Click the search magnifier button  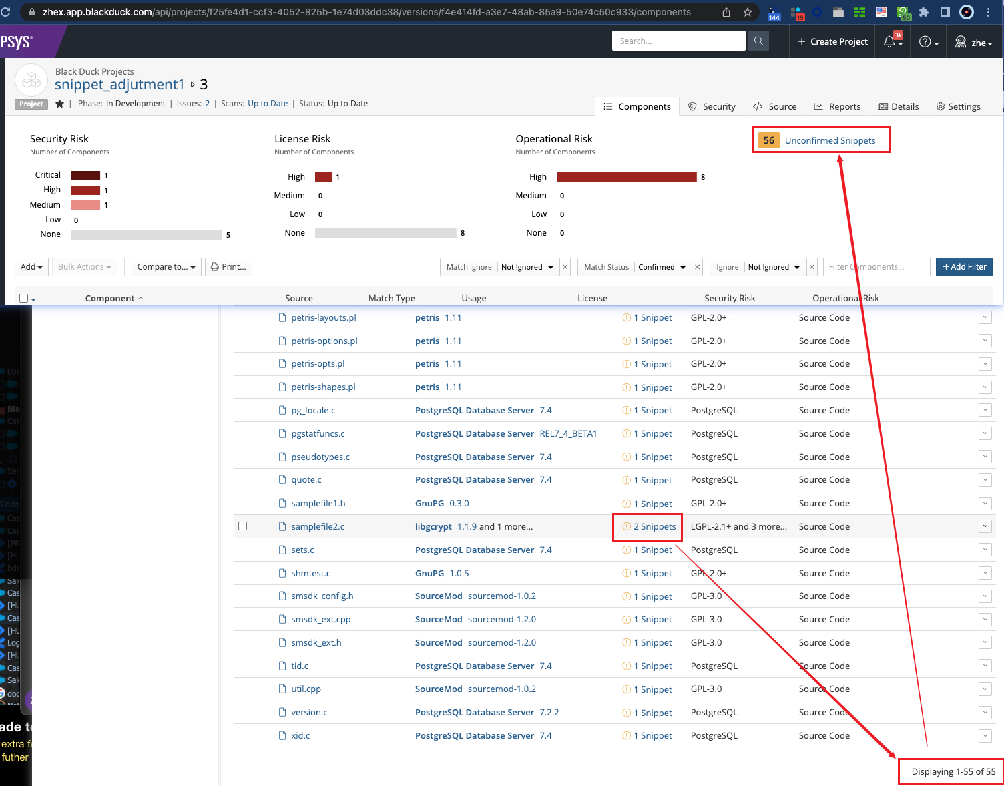coord(758,41)
